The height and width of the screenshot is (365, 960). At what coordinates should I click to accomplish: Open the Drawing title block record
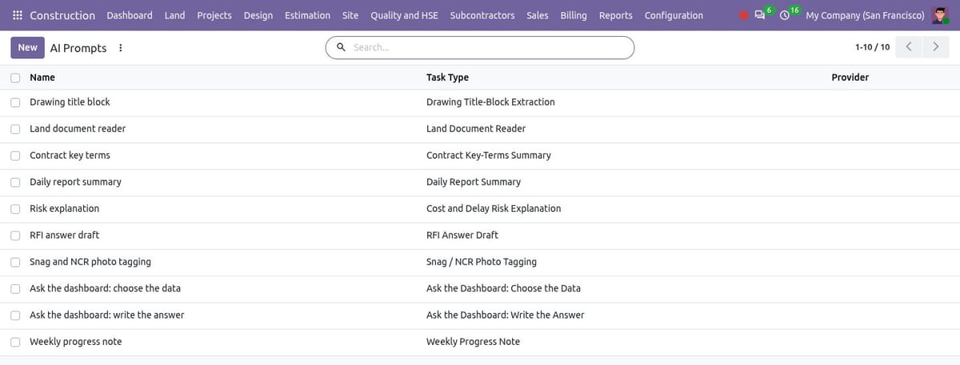click(70, 102)
